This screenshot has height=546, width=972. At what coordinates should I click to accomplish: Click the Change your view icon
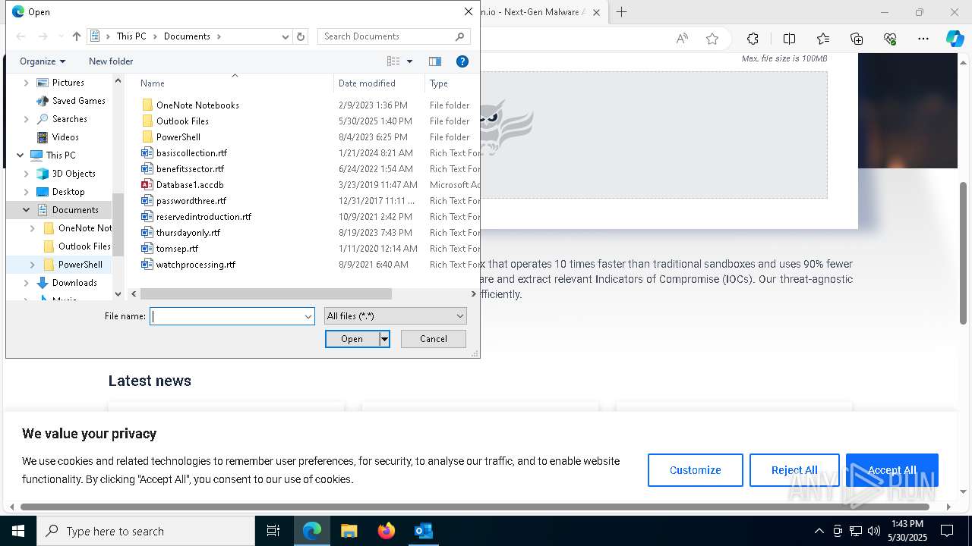click(393, 61)
